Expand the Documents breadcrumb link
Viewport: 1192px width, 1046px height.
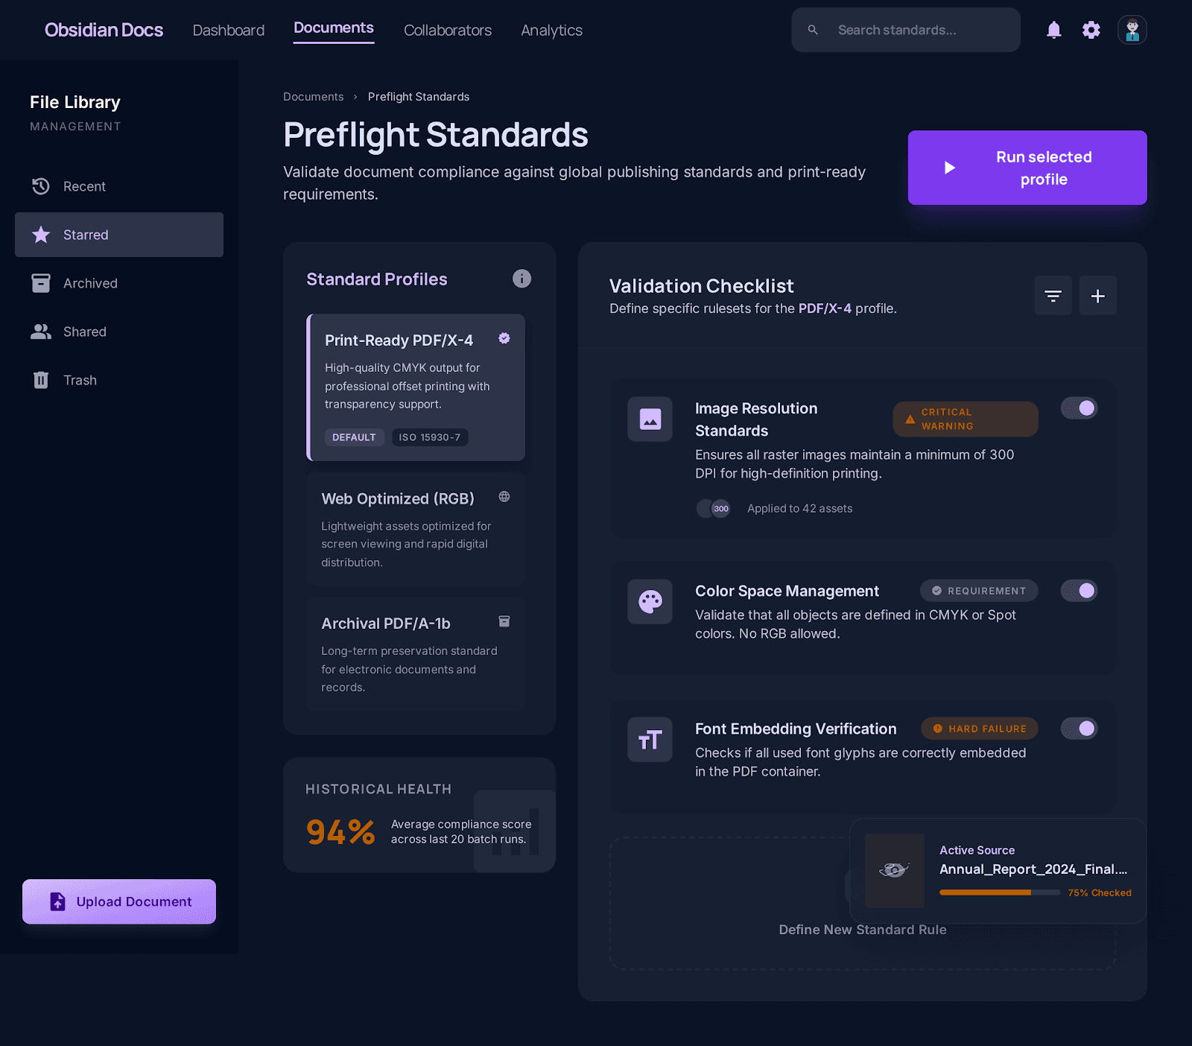pyautogui.click(x=313, y=96)
